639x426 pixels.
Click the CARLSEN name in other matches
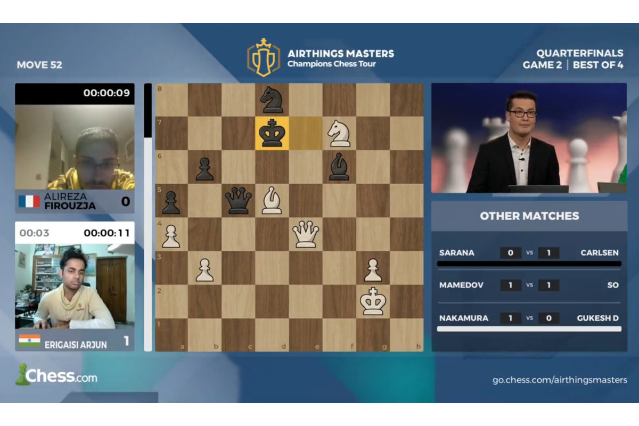pos(600,253)
